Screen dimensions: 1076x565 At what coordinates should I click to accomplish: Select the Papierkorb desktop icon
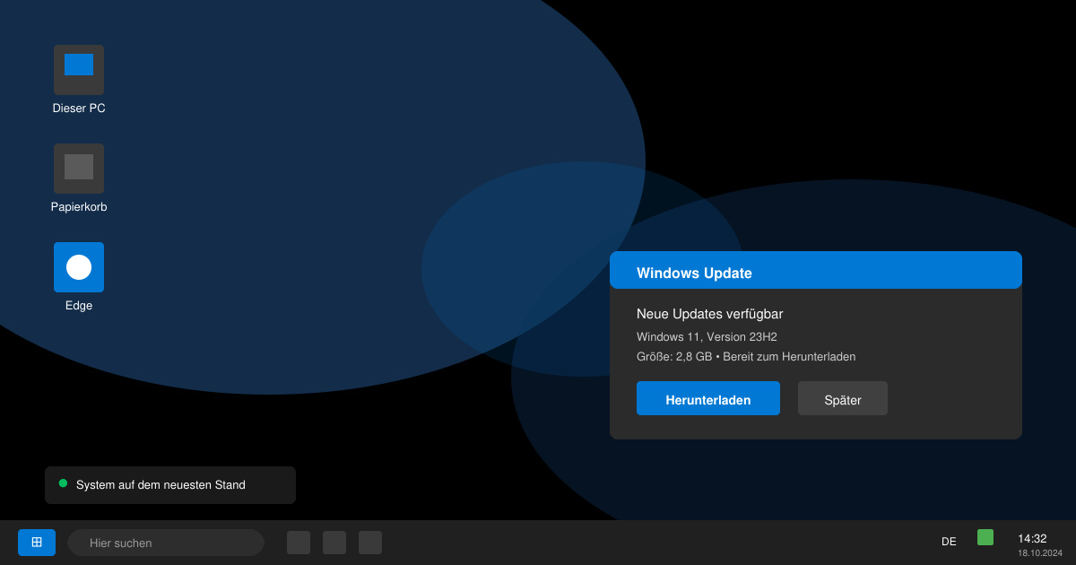click(79, 169)
